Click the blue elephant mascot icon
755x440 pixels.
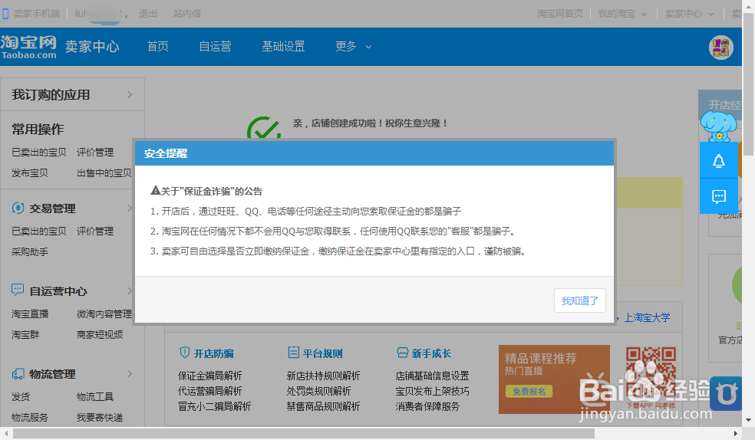click(718, 126)
